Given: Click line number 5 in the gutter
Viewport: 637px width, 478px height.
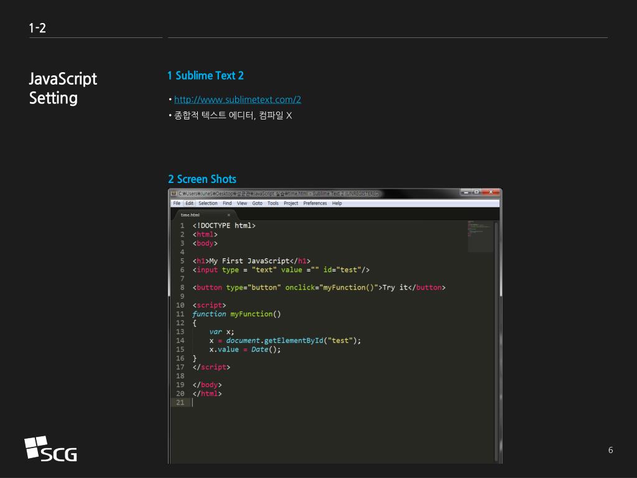Looking at the screenshot, I should click(x=182, y=261).
